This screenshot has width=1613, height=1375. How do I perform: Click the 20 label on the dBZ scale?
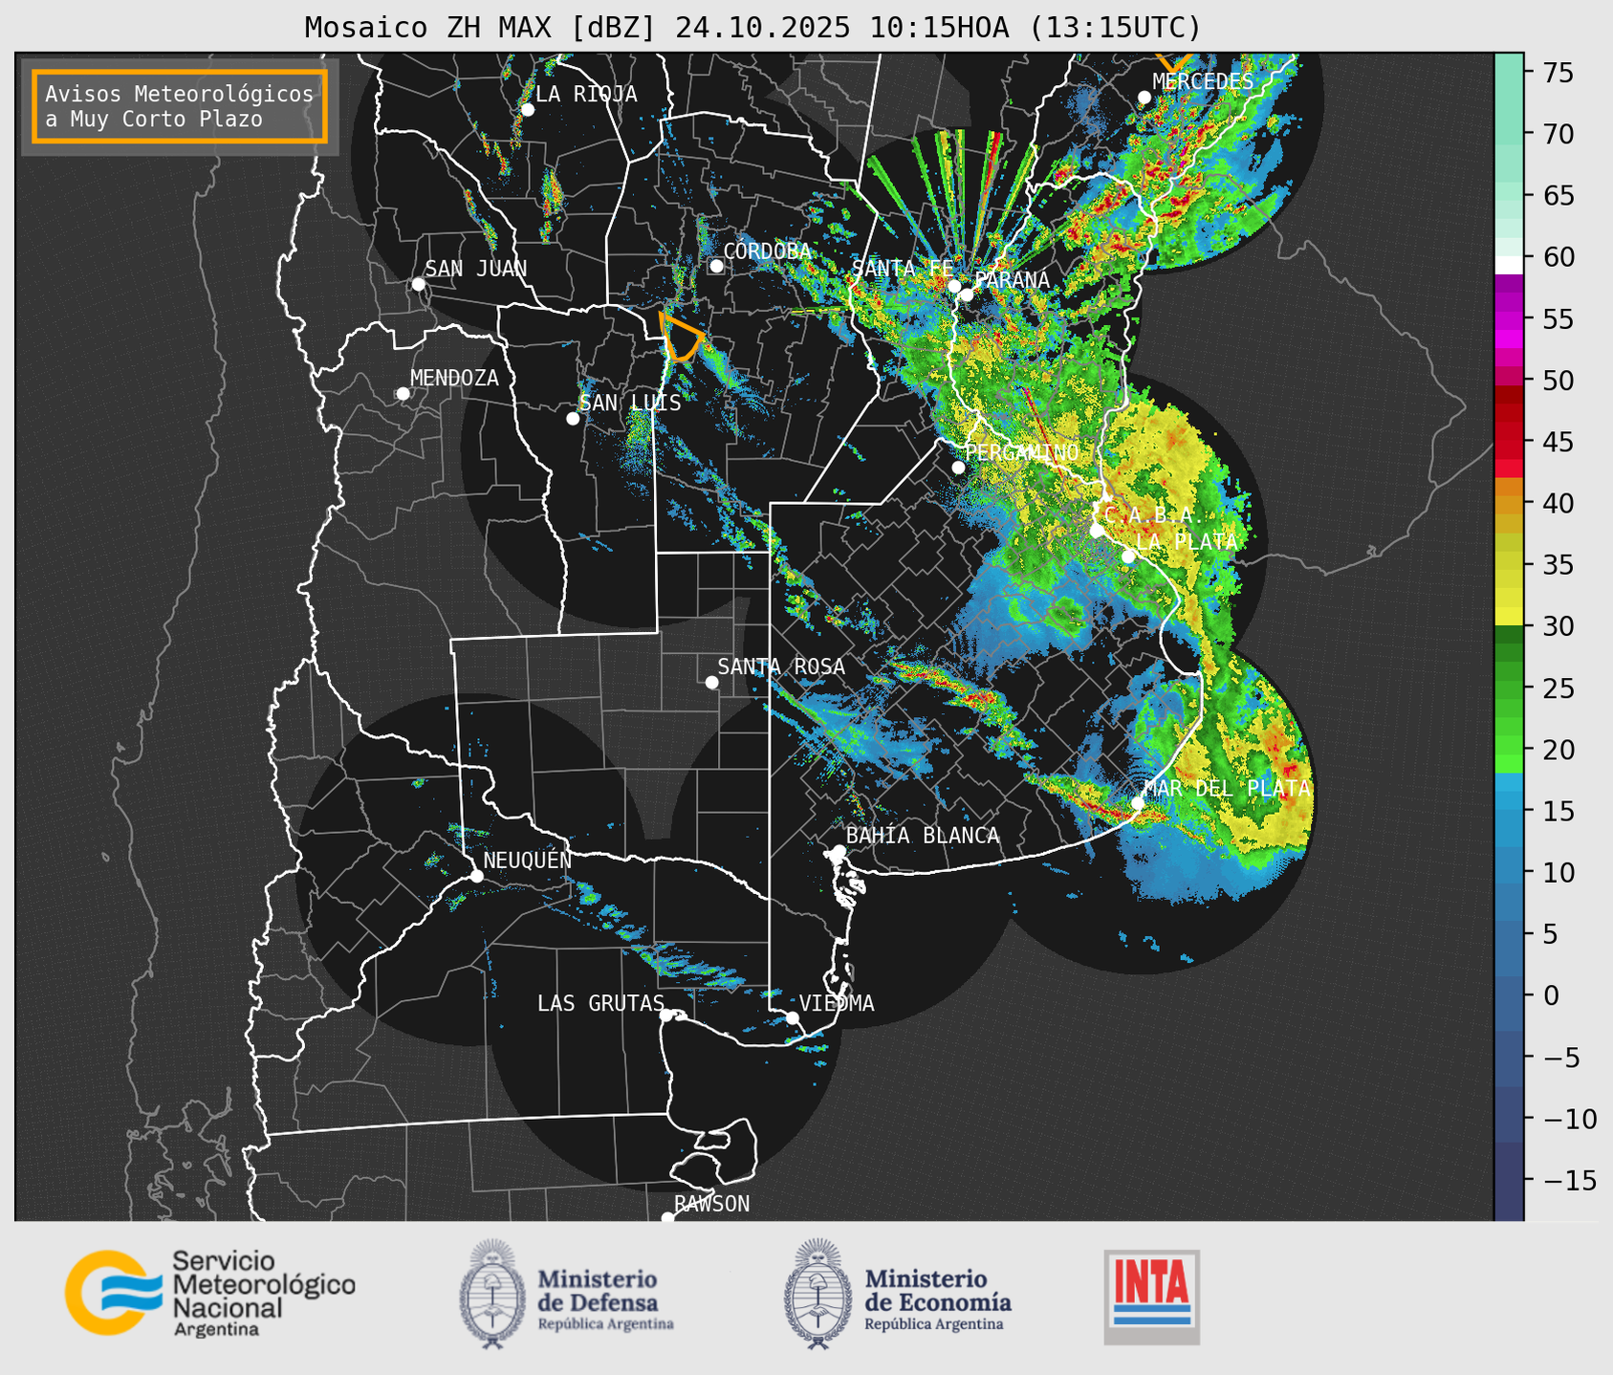point(1558,750)
